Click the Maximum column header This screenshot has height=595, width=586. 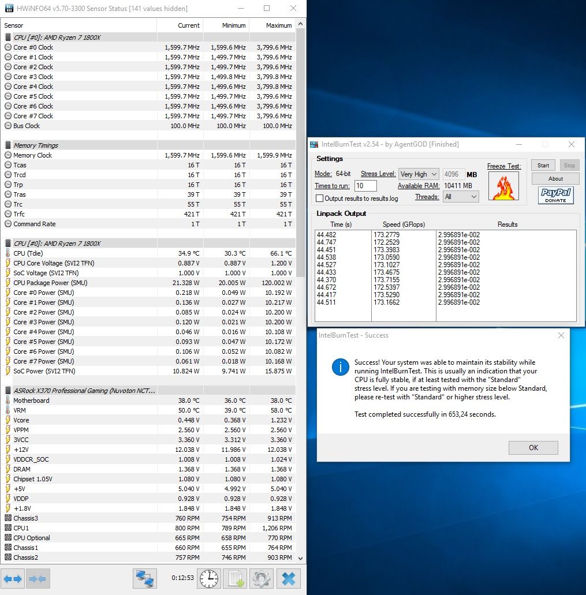[273, 25]
